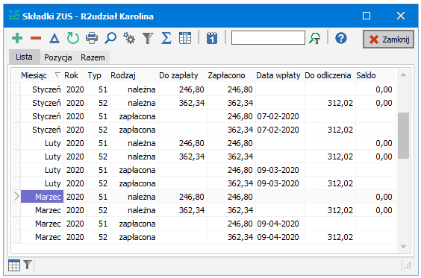Apply quick filter with green funnel icon
This screenshot has width=421, height=278.
pyautogui.click(x=315, y=38)
